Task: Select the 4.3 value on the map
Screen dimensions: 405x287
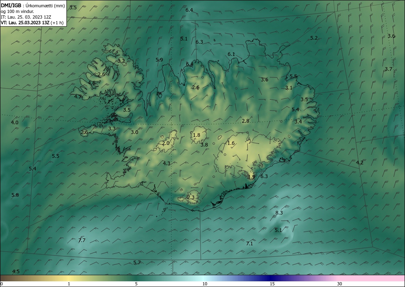Action: click(166, 164)
